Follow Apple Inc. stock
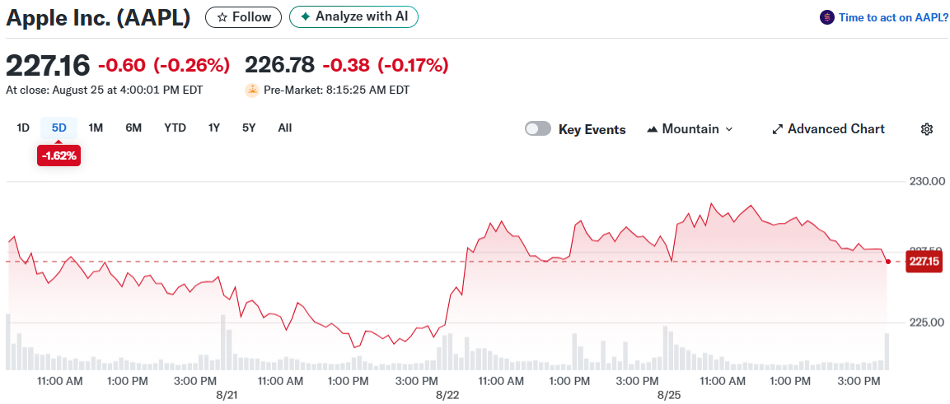Viewport: 950px width, 404px height. tap(244, 17)
